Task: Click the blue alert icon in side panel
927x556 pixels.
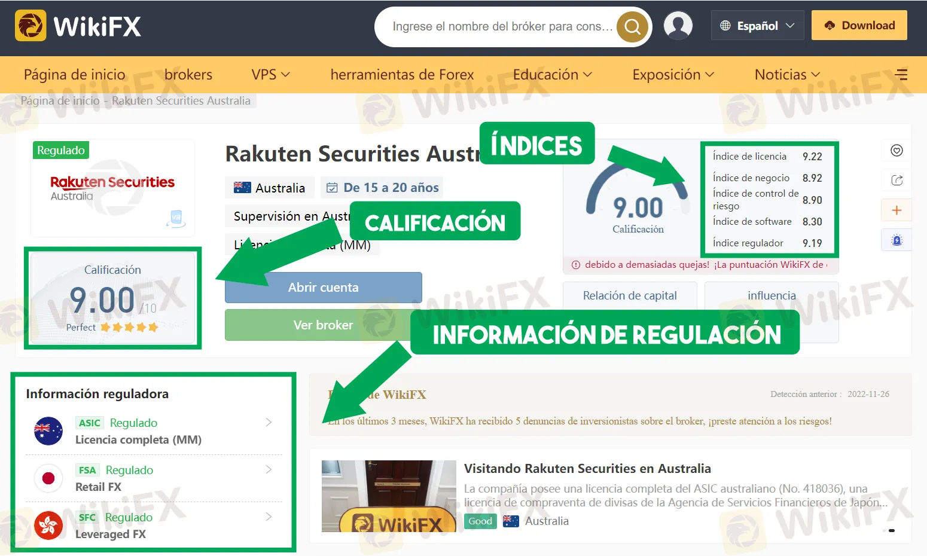Action: (x=896, y=240)
